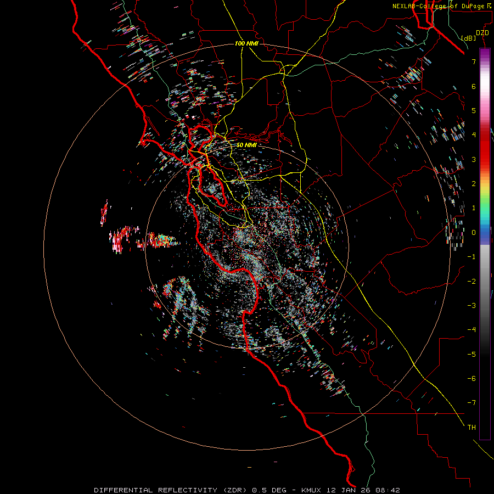The image size is (494, 494).
Task: Click the "-2" value on the dB scale
Action: pyautogui.click(x=471, y=282)
